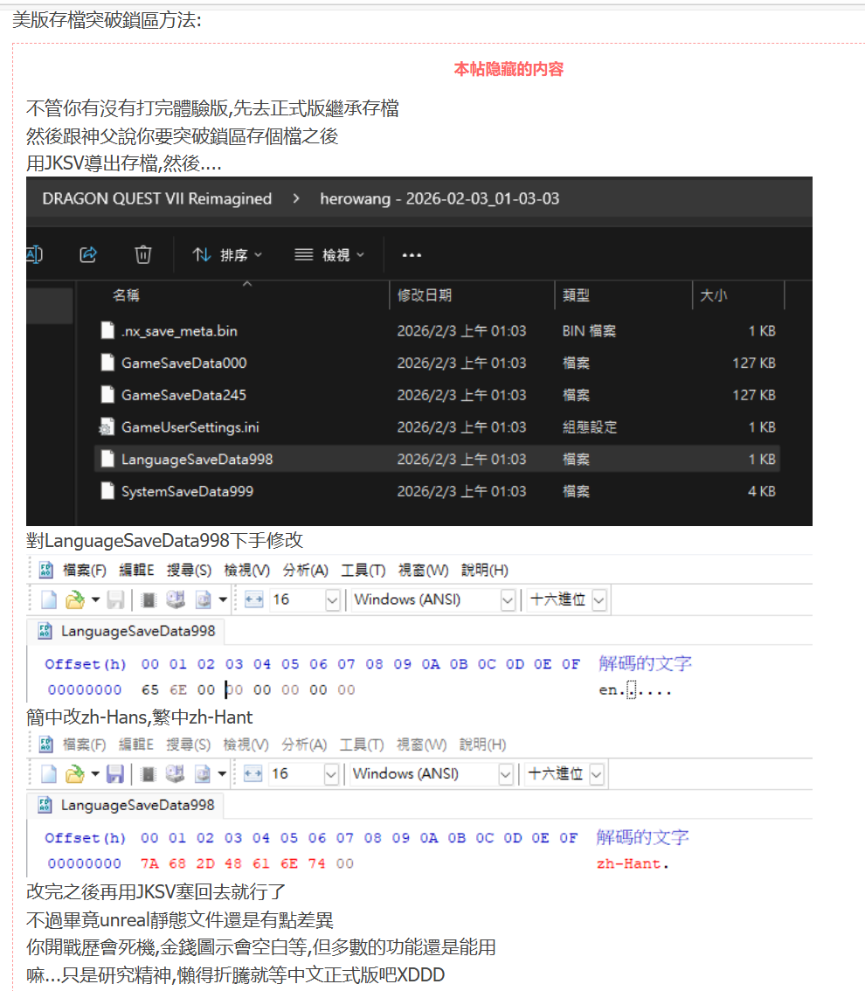
Task: Click the Rename icon in File Explorer
Action: point(33,253)
